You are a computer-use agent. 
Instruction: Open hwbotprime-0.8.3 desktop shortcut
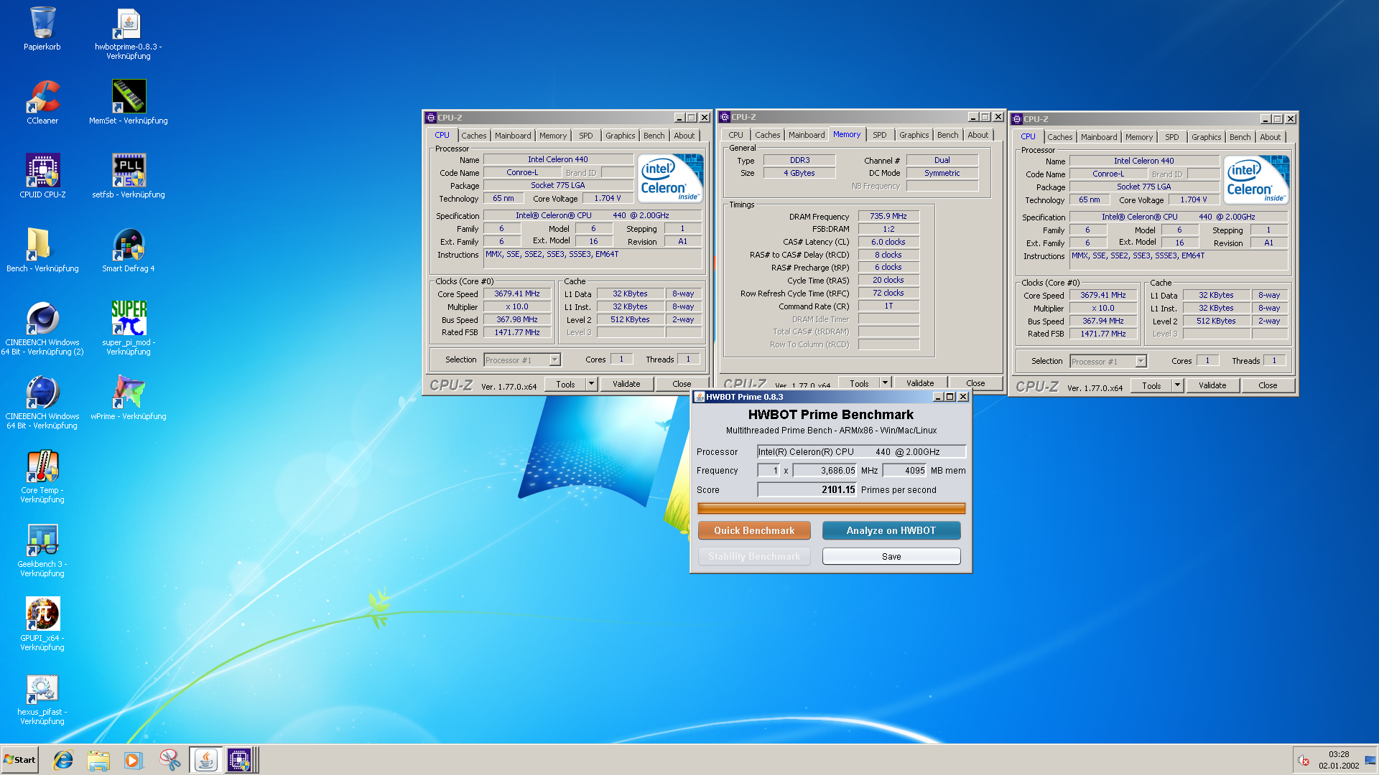click(129, 33)
